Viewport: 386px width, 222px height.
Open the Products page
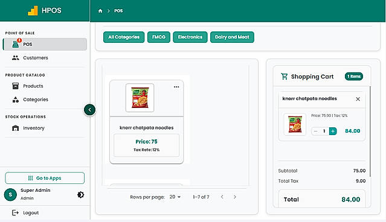pyautogui.click(x=45, y=86)
